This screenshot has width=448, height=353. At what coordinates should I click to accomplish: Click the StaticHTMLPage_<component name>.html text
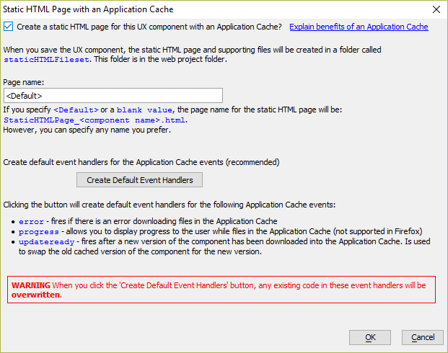point(95,120)
